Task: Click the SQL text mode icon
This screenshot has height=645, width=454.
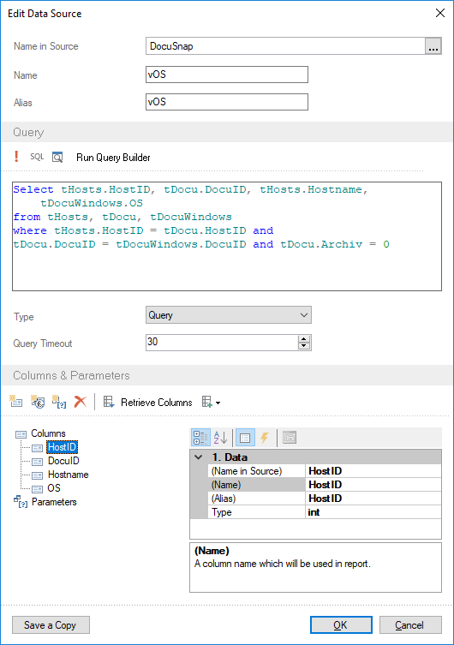Action: pos(37,157)
